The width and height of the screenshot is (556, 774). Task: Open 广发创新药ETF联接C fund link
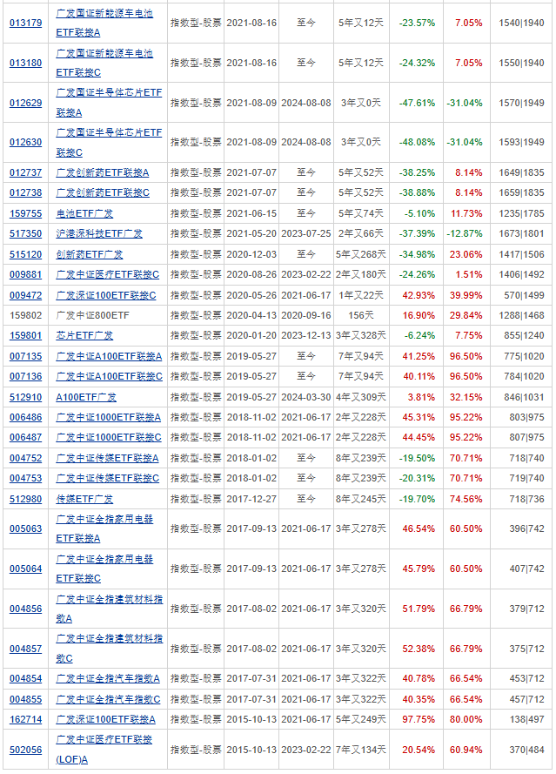pos(103,193)
